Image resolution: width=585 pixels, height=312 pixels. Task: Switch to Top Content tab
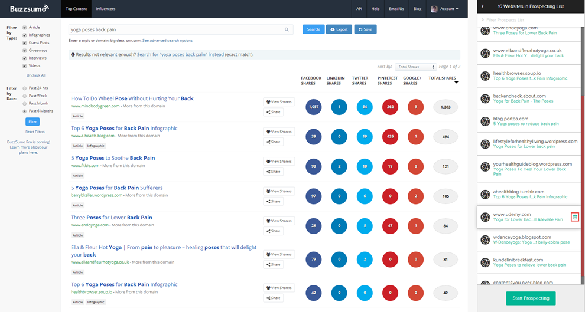click(x=76, y=9)
